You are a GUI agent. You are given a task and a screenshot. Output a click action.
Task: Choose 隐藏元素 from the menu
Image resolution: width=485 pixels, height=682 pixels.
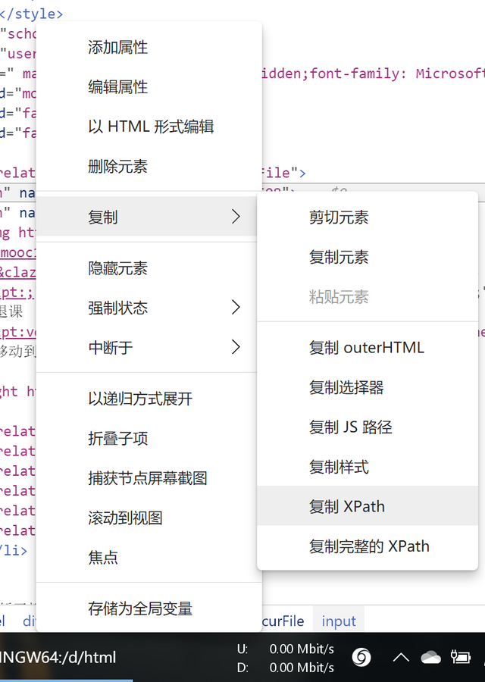pyautogui.click(x=117, y=268)
